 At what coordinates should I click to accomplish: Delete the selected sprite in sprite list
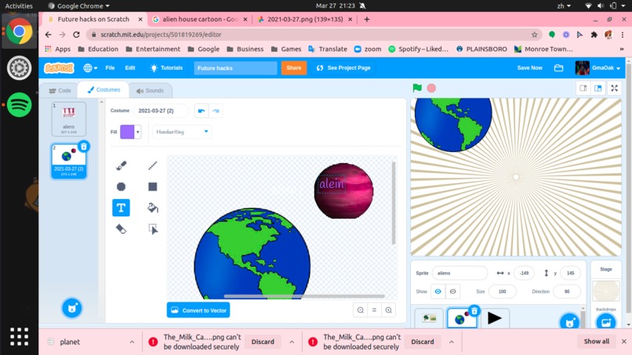coord(474,310)
